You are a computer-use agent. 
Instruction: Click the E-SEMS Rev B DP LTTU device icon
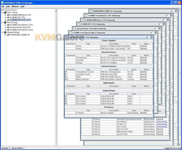[x=8, y=20]
